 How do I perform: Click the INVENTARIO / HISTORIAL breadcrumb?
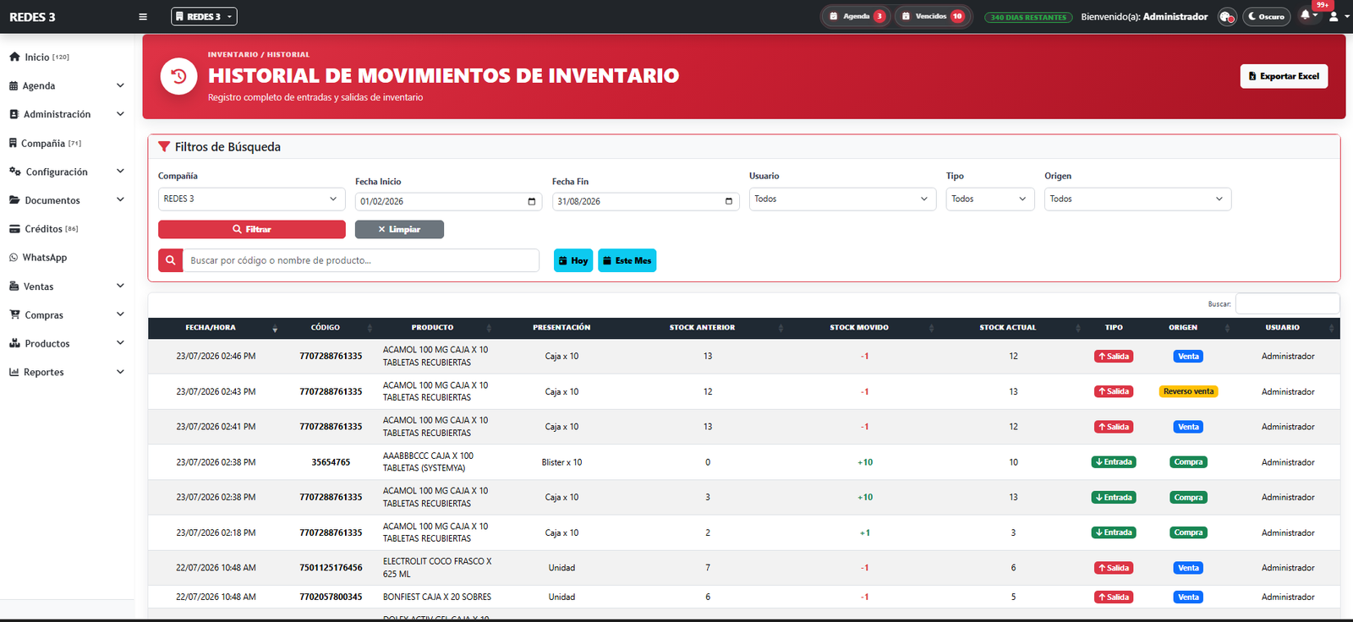(x=259, y=55)
